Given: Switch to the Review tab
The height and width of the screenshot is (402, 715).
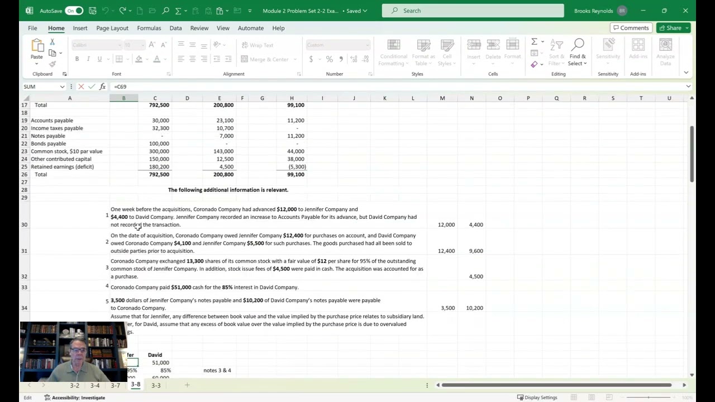Looking at the screenshot, I should tap(199, 28).
